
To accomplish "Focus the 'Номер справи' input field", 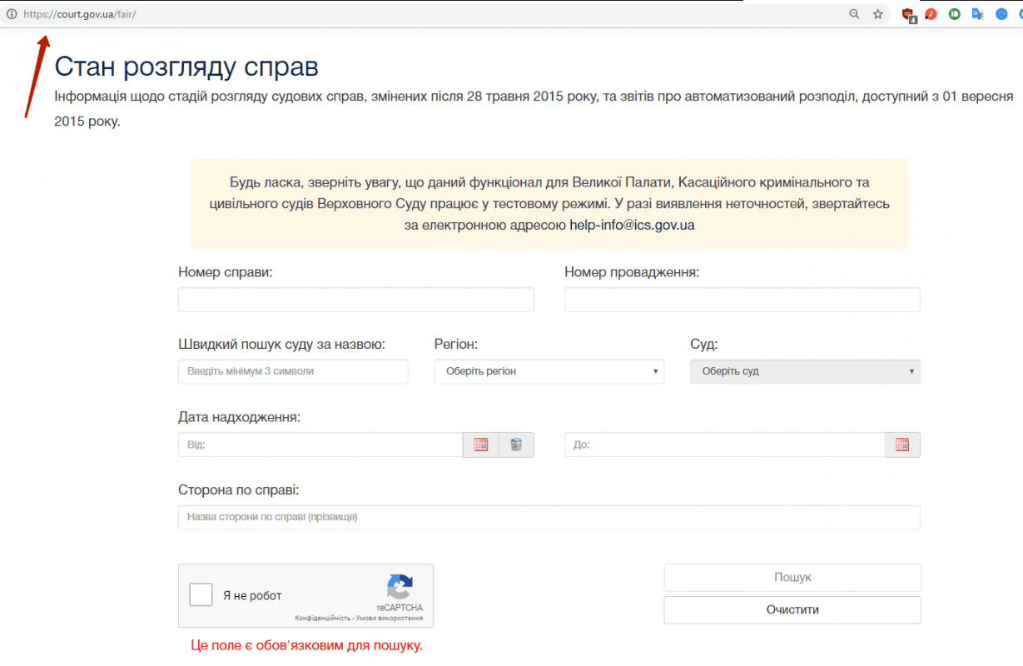I will pyautogui.click(x=355, y=300).
